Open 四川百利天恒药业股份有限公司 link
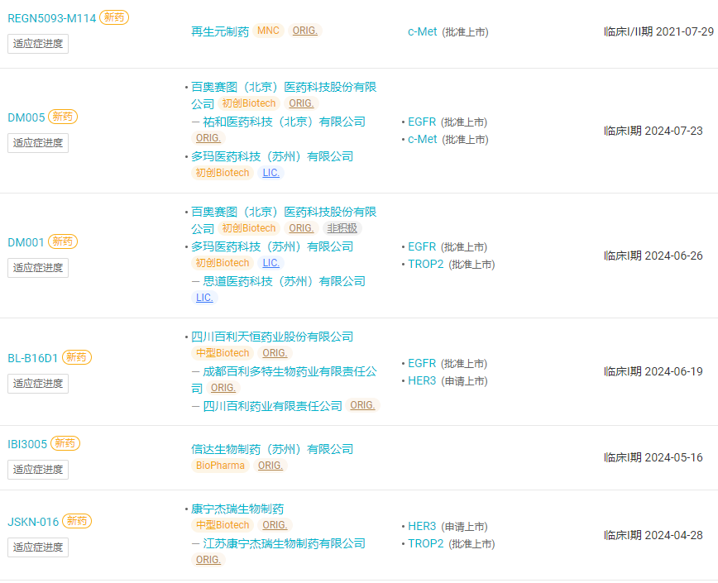Viewport: 718px width, 583px height. point(272,337)
